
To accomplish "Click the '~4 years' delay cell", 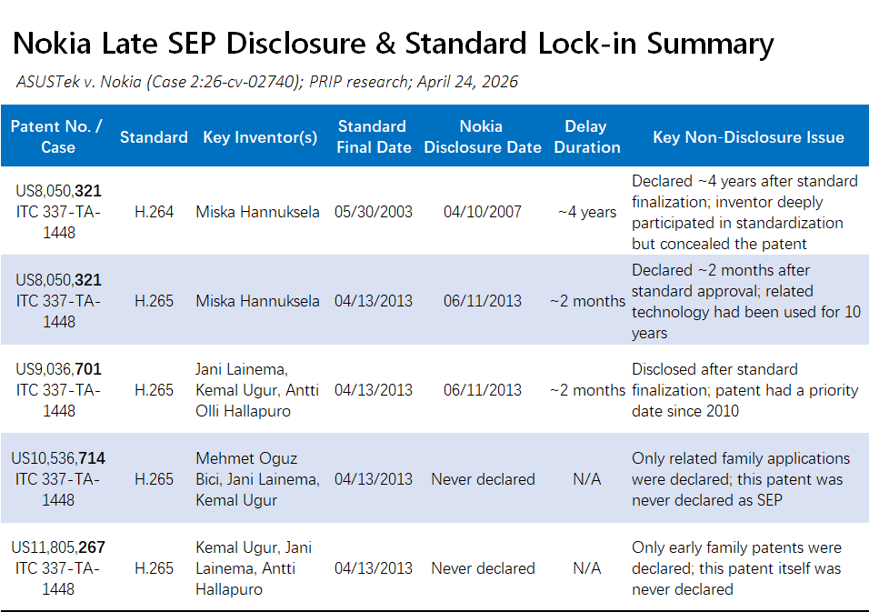I will click(x=587, y=212).
